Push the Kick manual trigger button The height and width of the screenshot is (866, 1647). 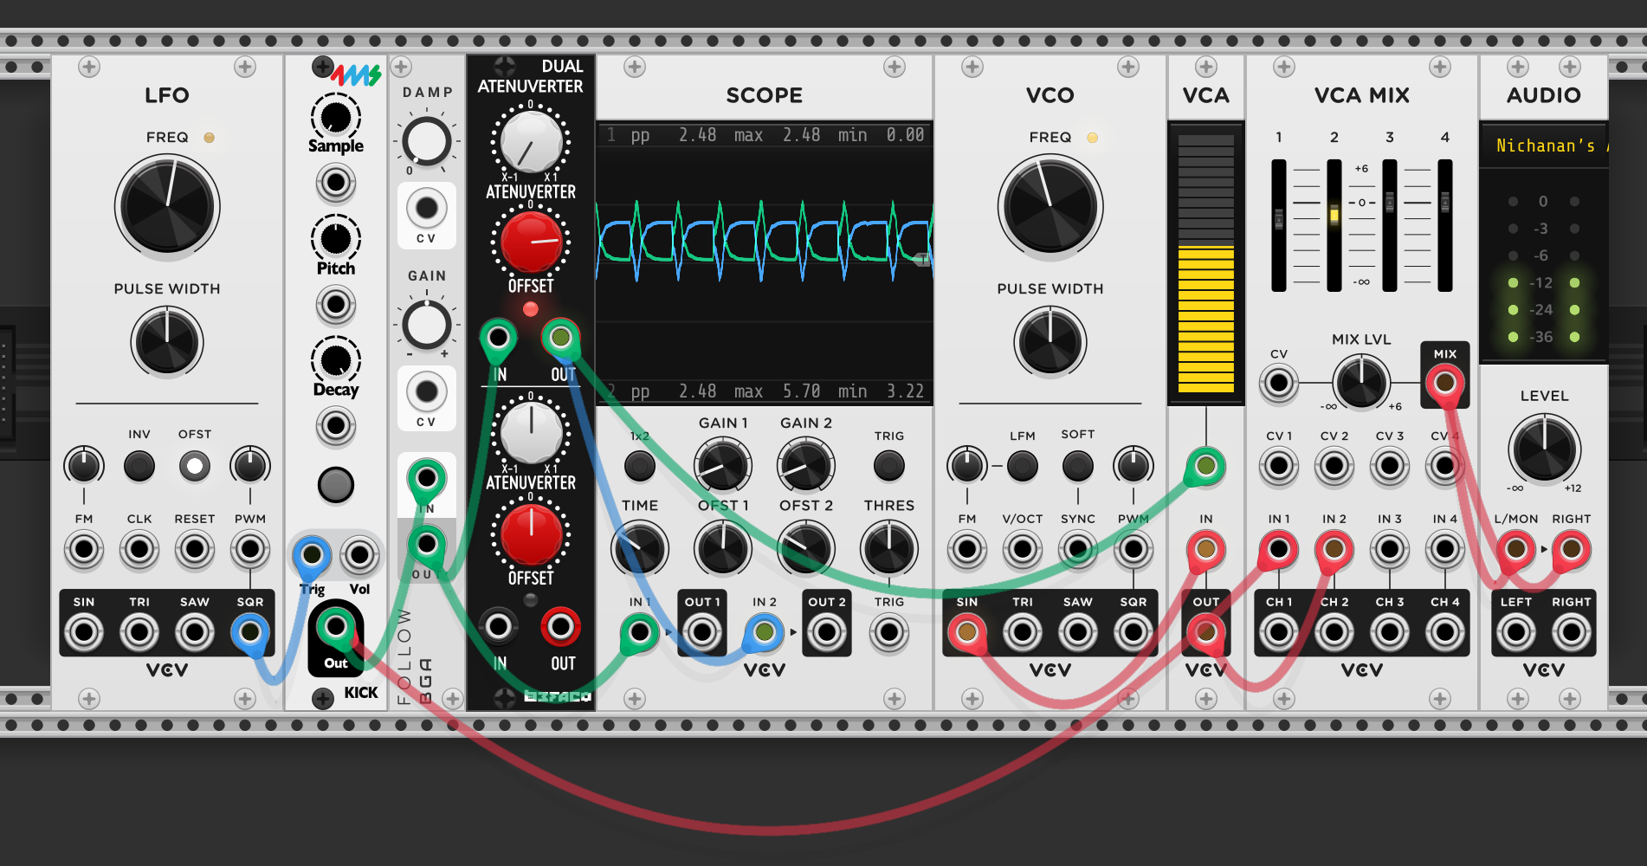pyautogui.click(x=336, y=485)
